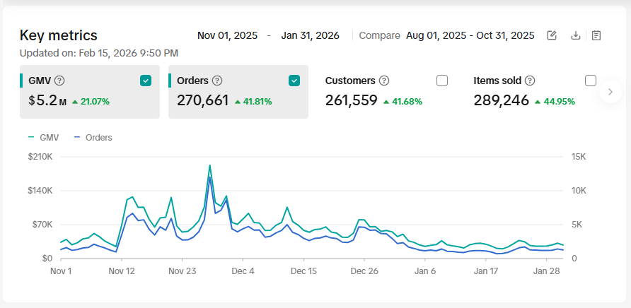The width and height of the screenshot is (631, 308).
Task: Enable the Items sold checkbox
Action: click(x=591, y=81)
